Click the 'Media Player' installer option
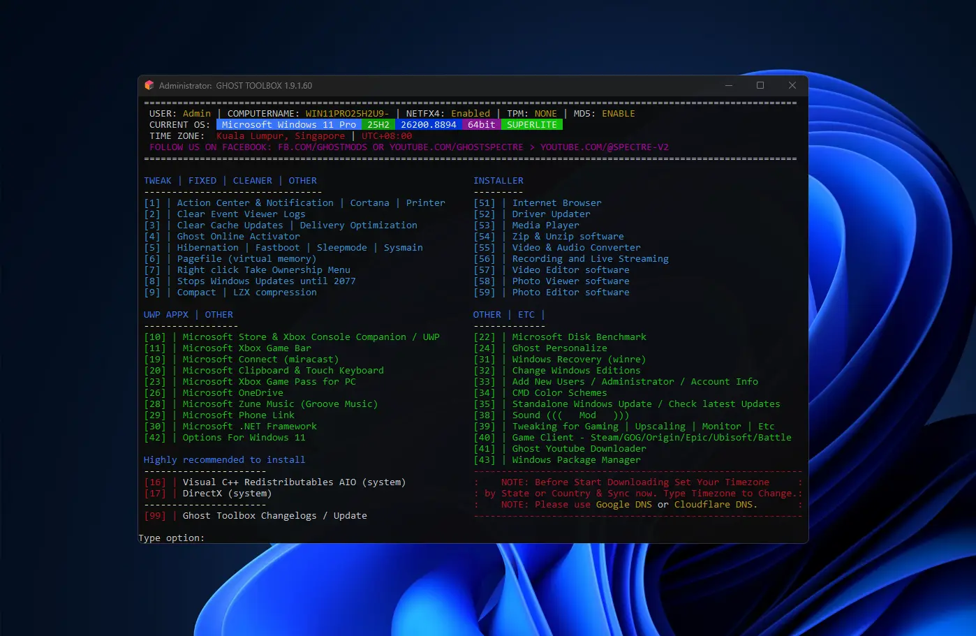 [x=546, y=225]
